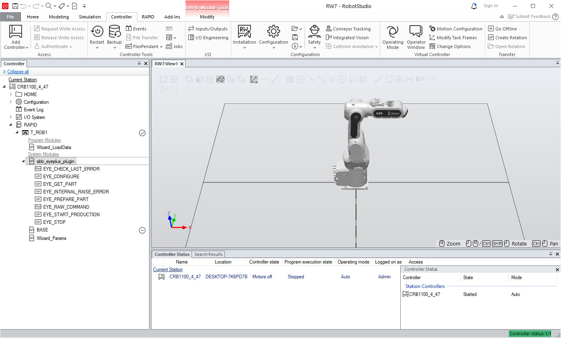Click the save parameters floppy icon in Configuration group
561x338 pixels.
295,38
